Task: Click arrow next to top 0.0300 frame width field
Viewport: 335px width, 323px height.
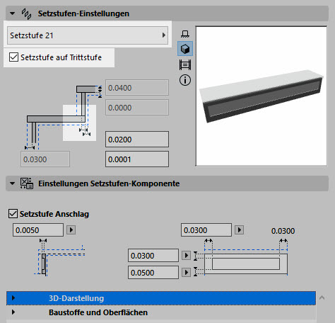Action: click(239, 229)
